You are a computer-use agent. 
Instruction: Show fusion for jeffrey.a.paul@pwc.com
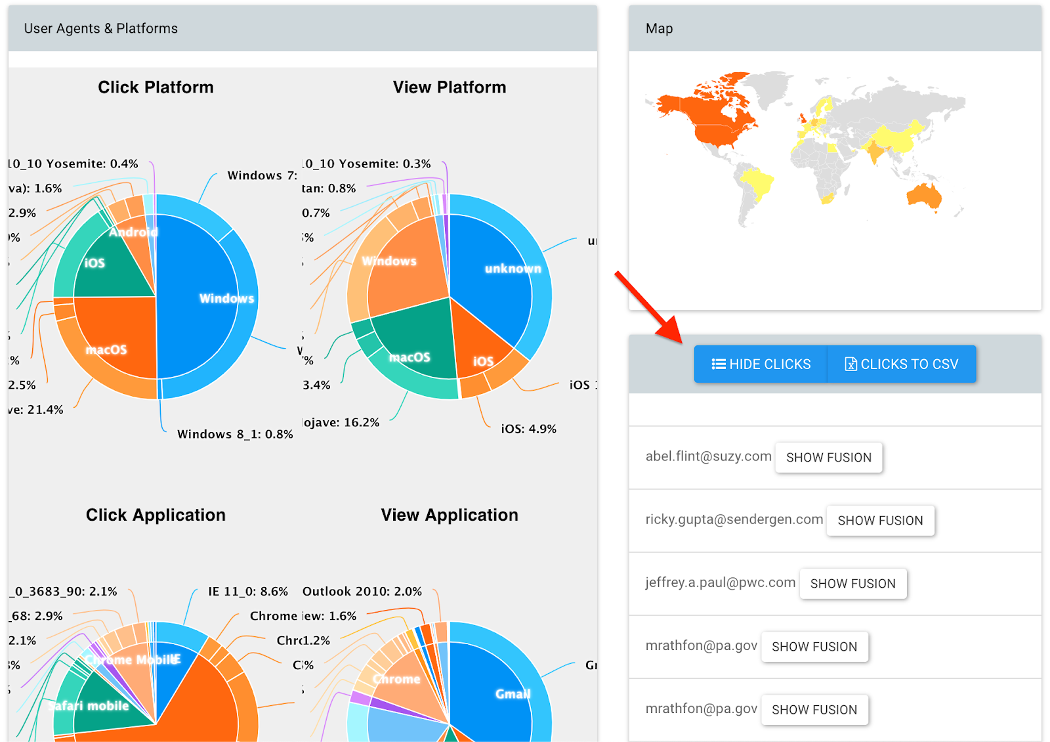tap(852, 584)
